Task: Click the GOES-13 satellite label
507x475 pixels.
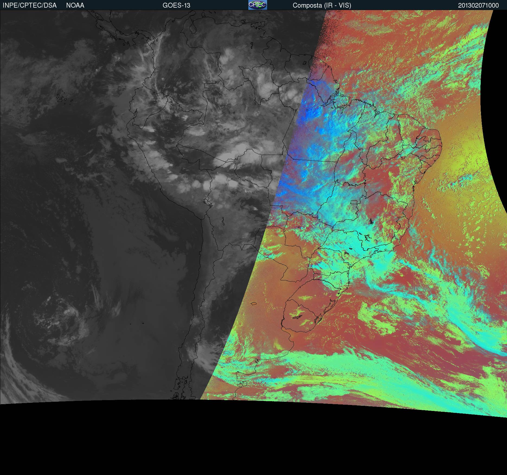Action: click(x=176, y=5)
